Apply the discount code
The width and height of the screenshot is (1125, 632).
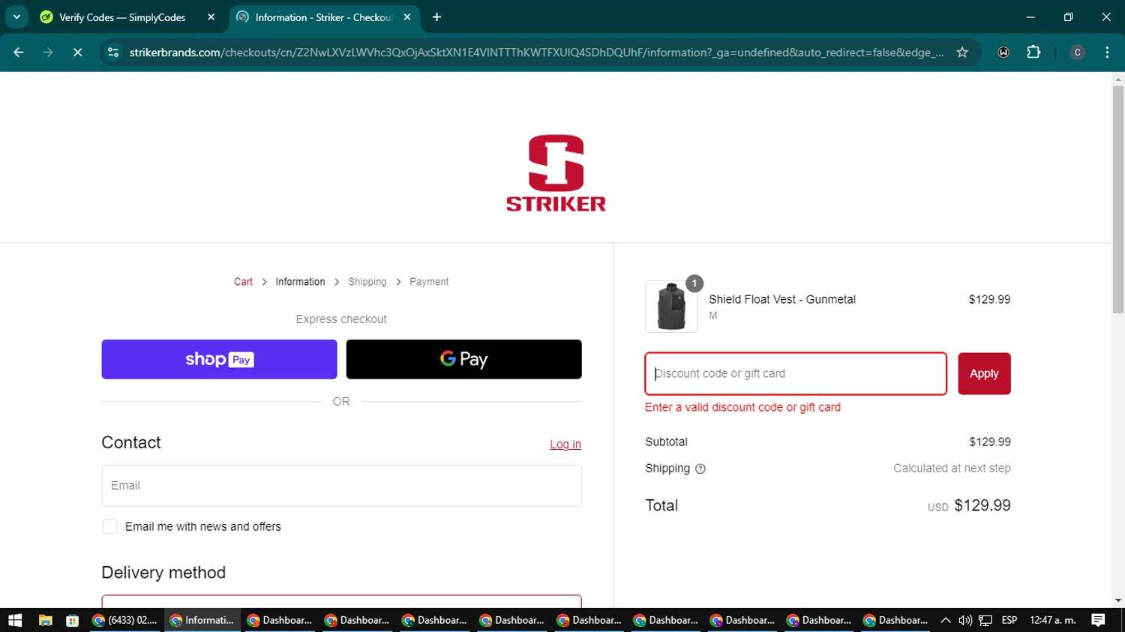point(984,373)
